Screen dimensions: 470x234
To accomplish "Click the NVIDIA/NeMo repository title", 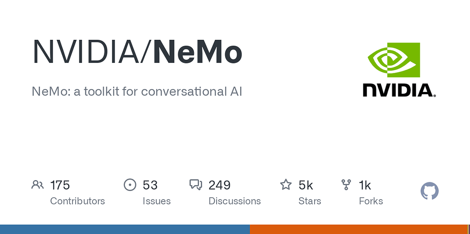I will [x=137, y=53].
